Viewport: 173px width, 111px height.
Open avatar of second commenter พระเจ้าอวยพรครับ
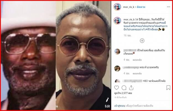[x=117, y=68]
